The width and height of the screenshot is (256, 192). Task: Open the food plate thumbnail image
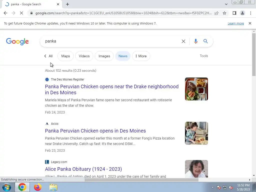[196, 89]
